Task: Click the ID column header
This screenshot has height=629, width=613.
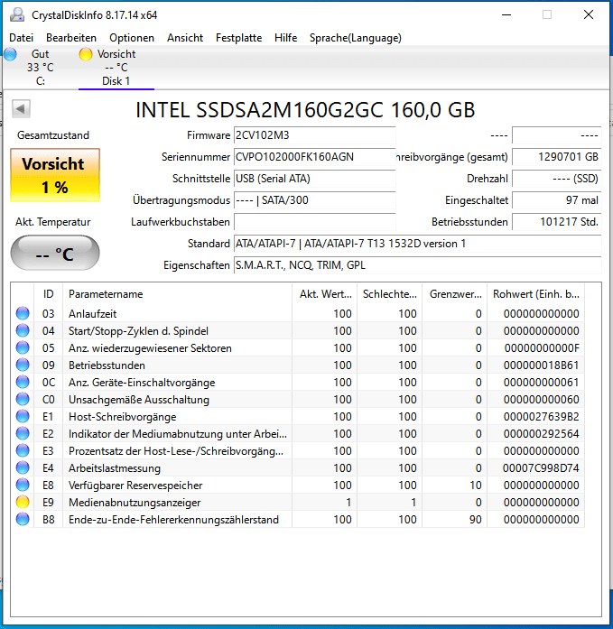Action: [x=48, y=294]
